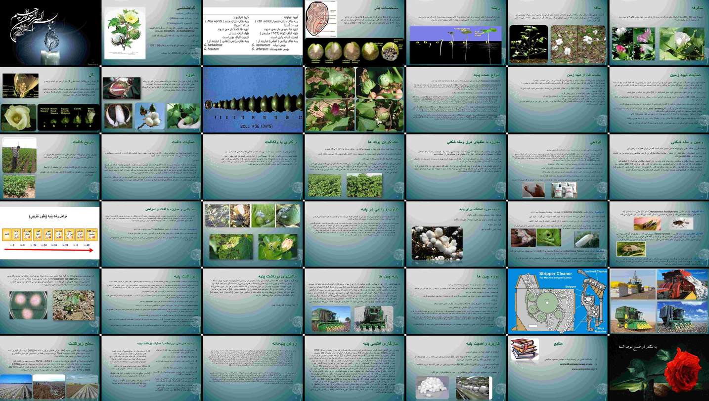Open the white growth stages slide with red arrow
This screenshot has height=401, width=709.
coord(50,234)
